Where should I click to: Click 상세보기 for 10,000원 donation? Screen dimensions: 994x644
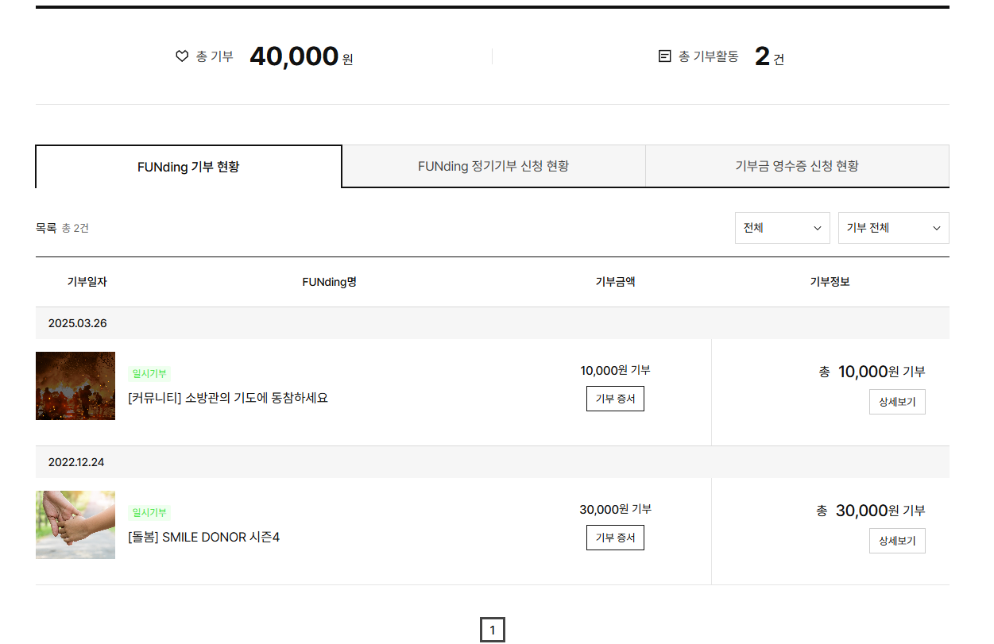(897, 402)
